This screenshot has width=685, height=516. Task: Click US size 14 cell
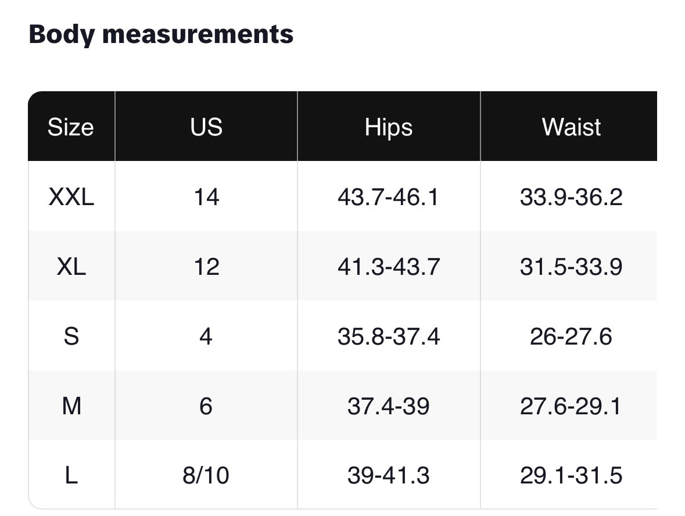[x=206, y=197]
